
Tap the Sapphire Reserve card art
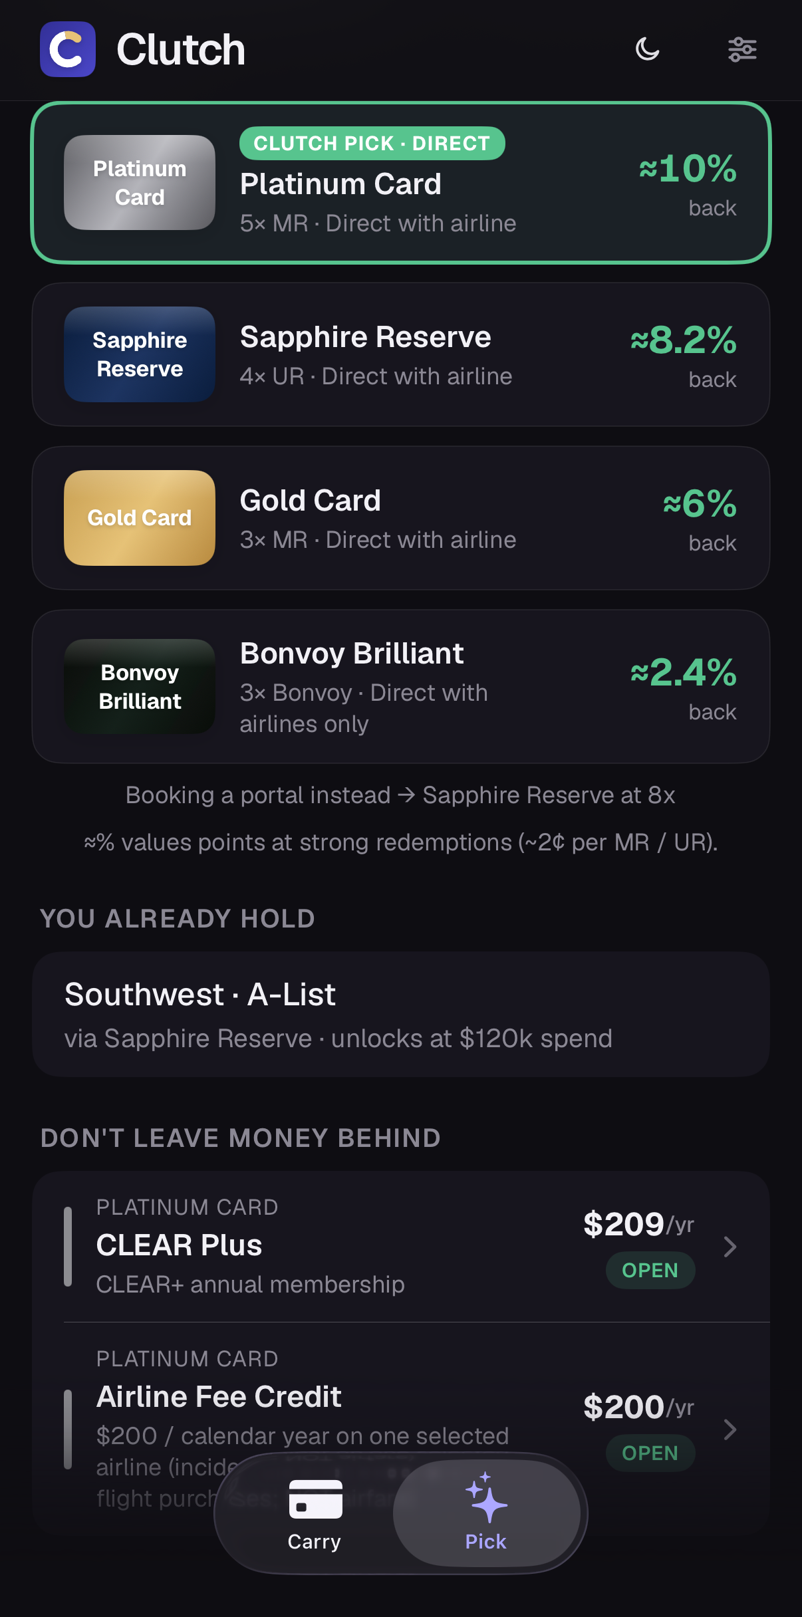point(140,354)
